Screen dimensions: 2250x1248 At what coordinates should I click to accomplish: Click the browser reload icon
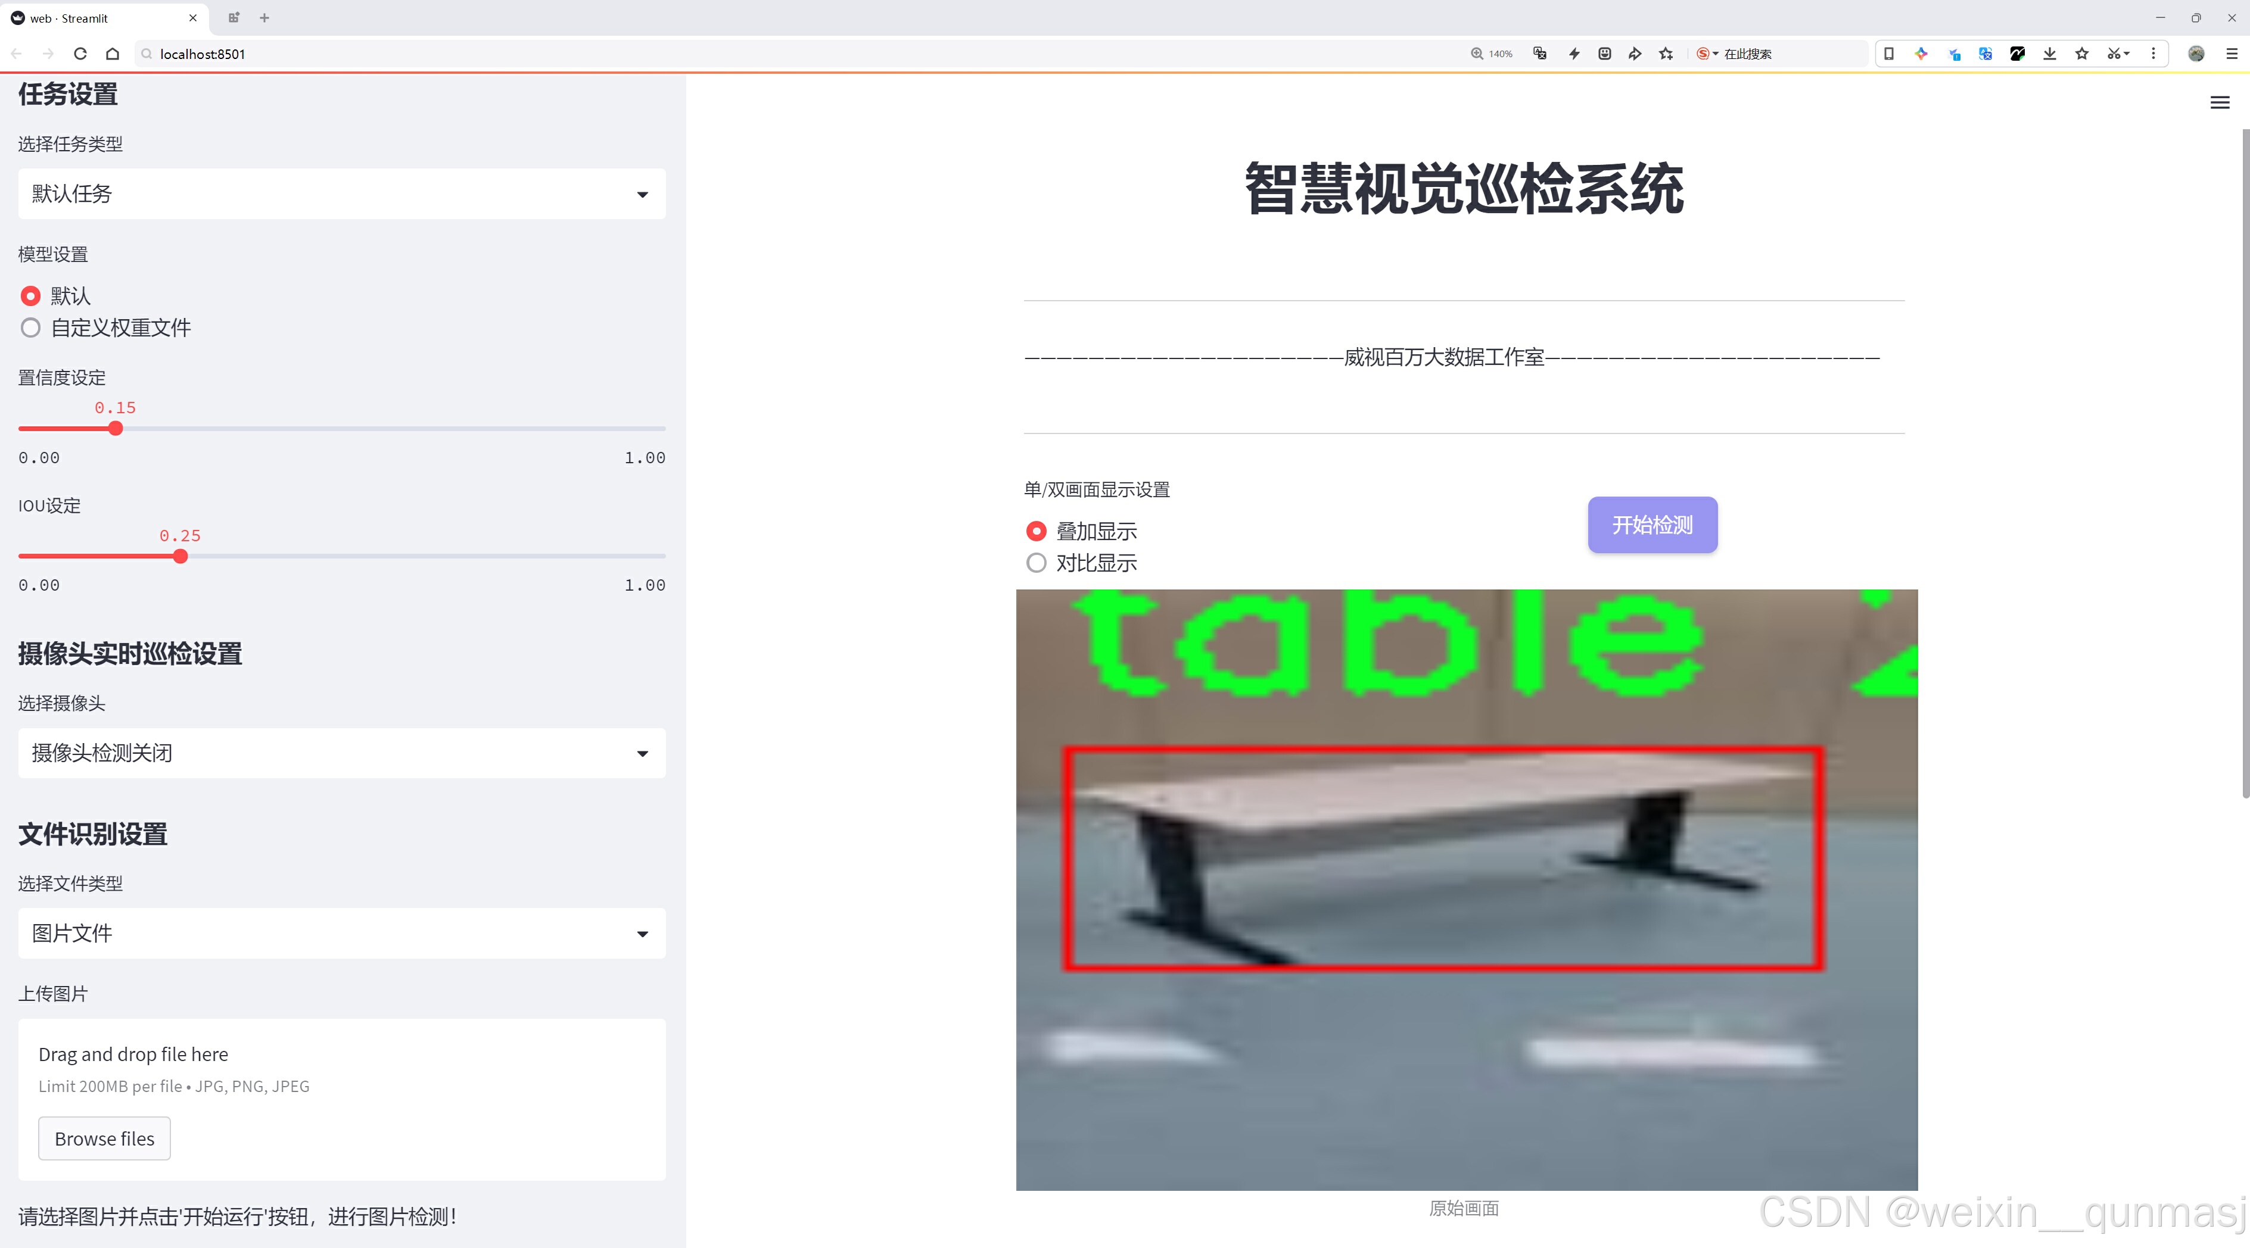coord(80,54)
